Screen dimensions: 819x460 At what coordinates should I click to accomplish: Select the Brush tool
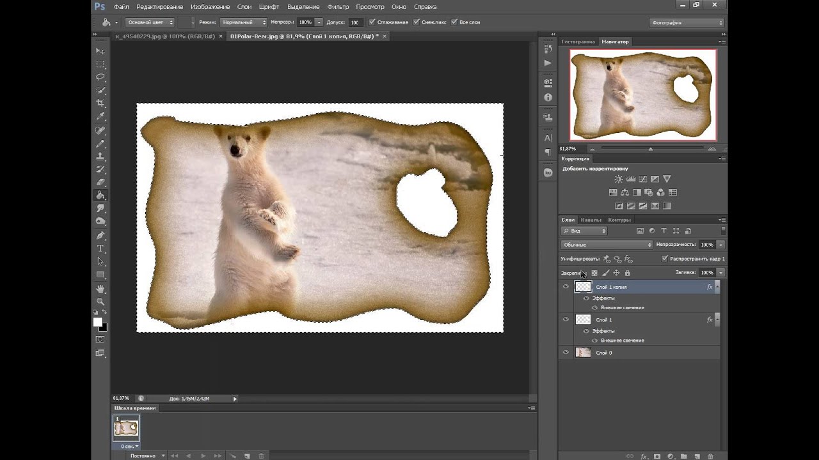tap(100, 143)
